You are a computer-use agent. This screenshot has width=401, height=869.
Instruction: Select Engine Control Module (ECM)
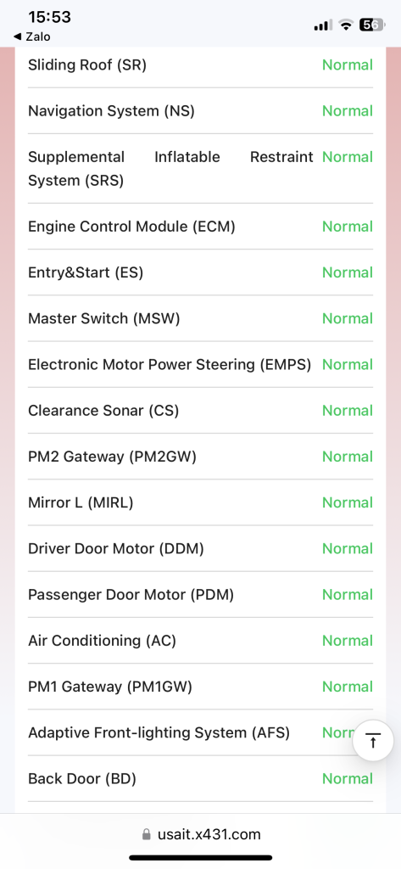200,226
